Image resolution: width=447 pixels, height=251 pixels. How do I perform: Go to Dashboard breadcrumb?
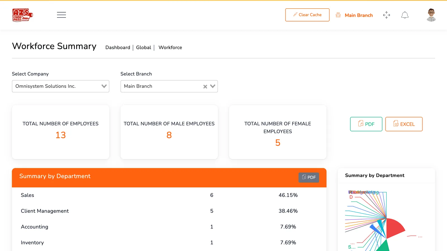[x=118, y=47]
